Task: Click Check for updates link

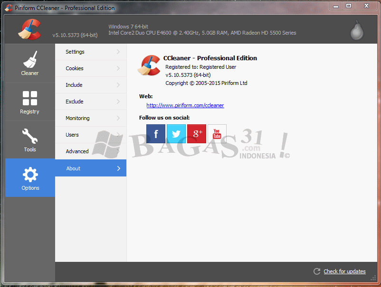Action: [344, 271]
